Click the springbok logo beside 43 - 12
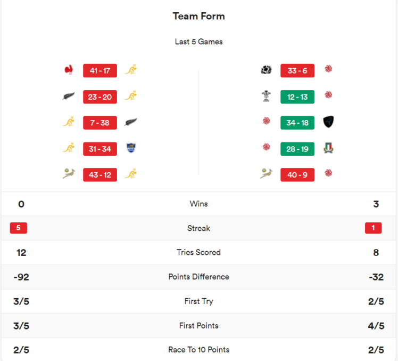398x361 pixels. (69, 174)
